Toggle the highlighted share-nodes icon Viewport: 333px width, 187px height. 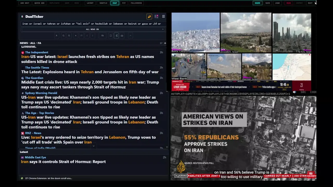pos(116,36)
